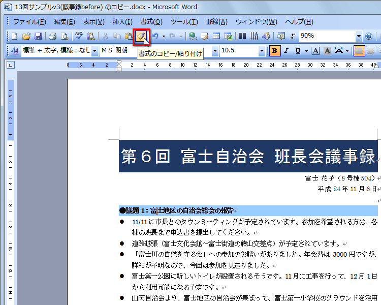
Task: Toggle character shading button
Action: [327, 51]
